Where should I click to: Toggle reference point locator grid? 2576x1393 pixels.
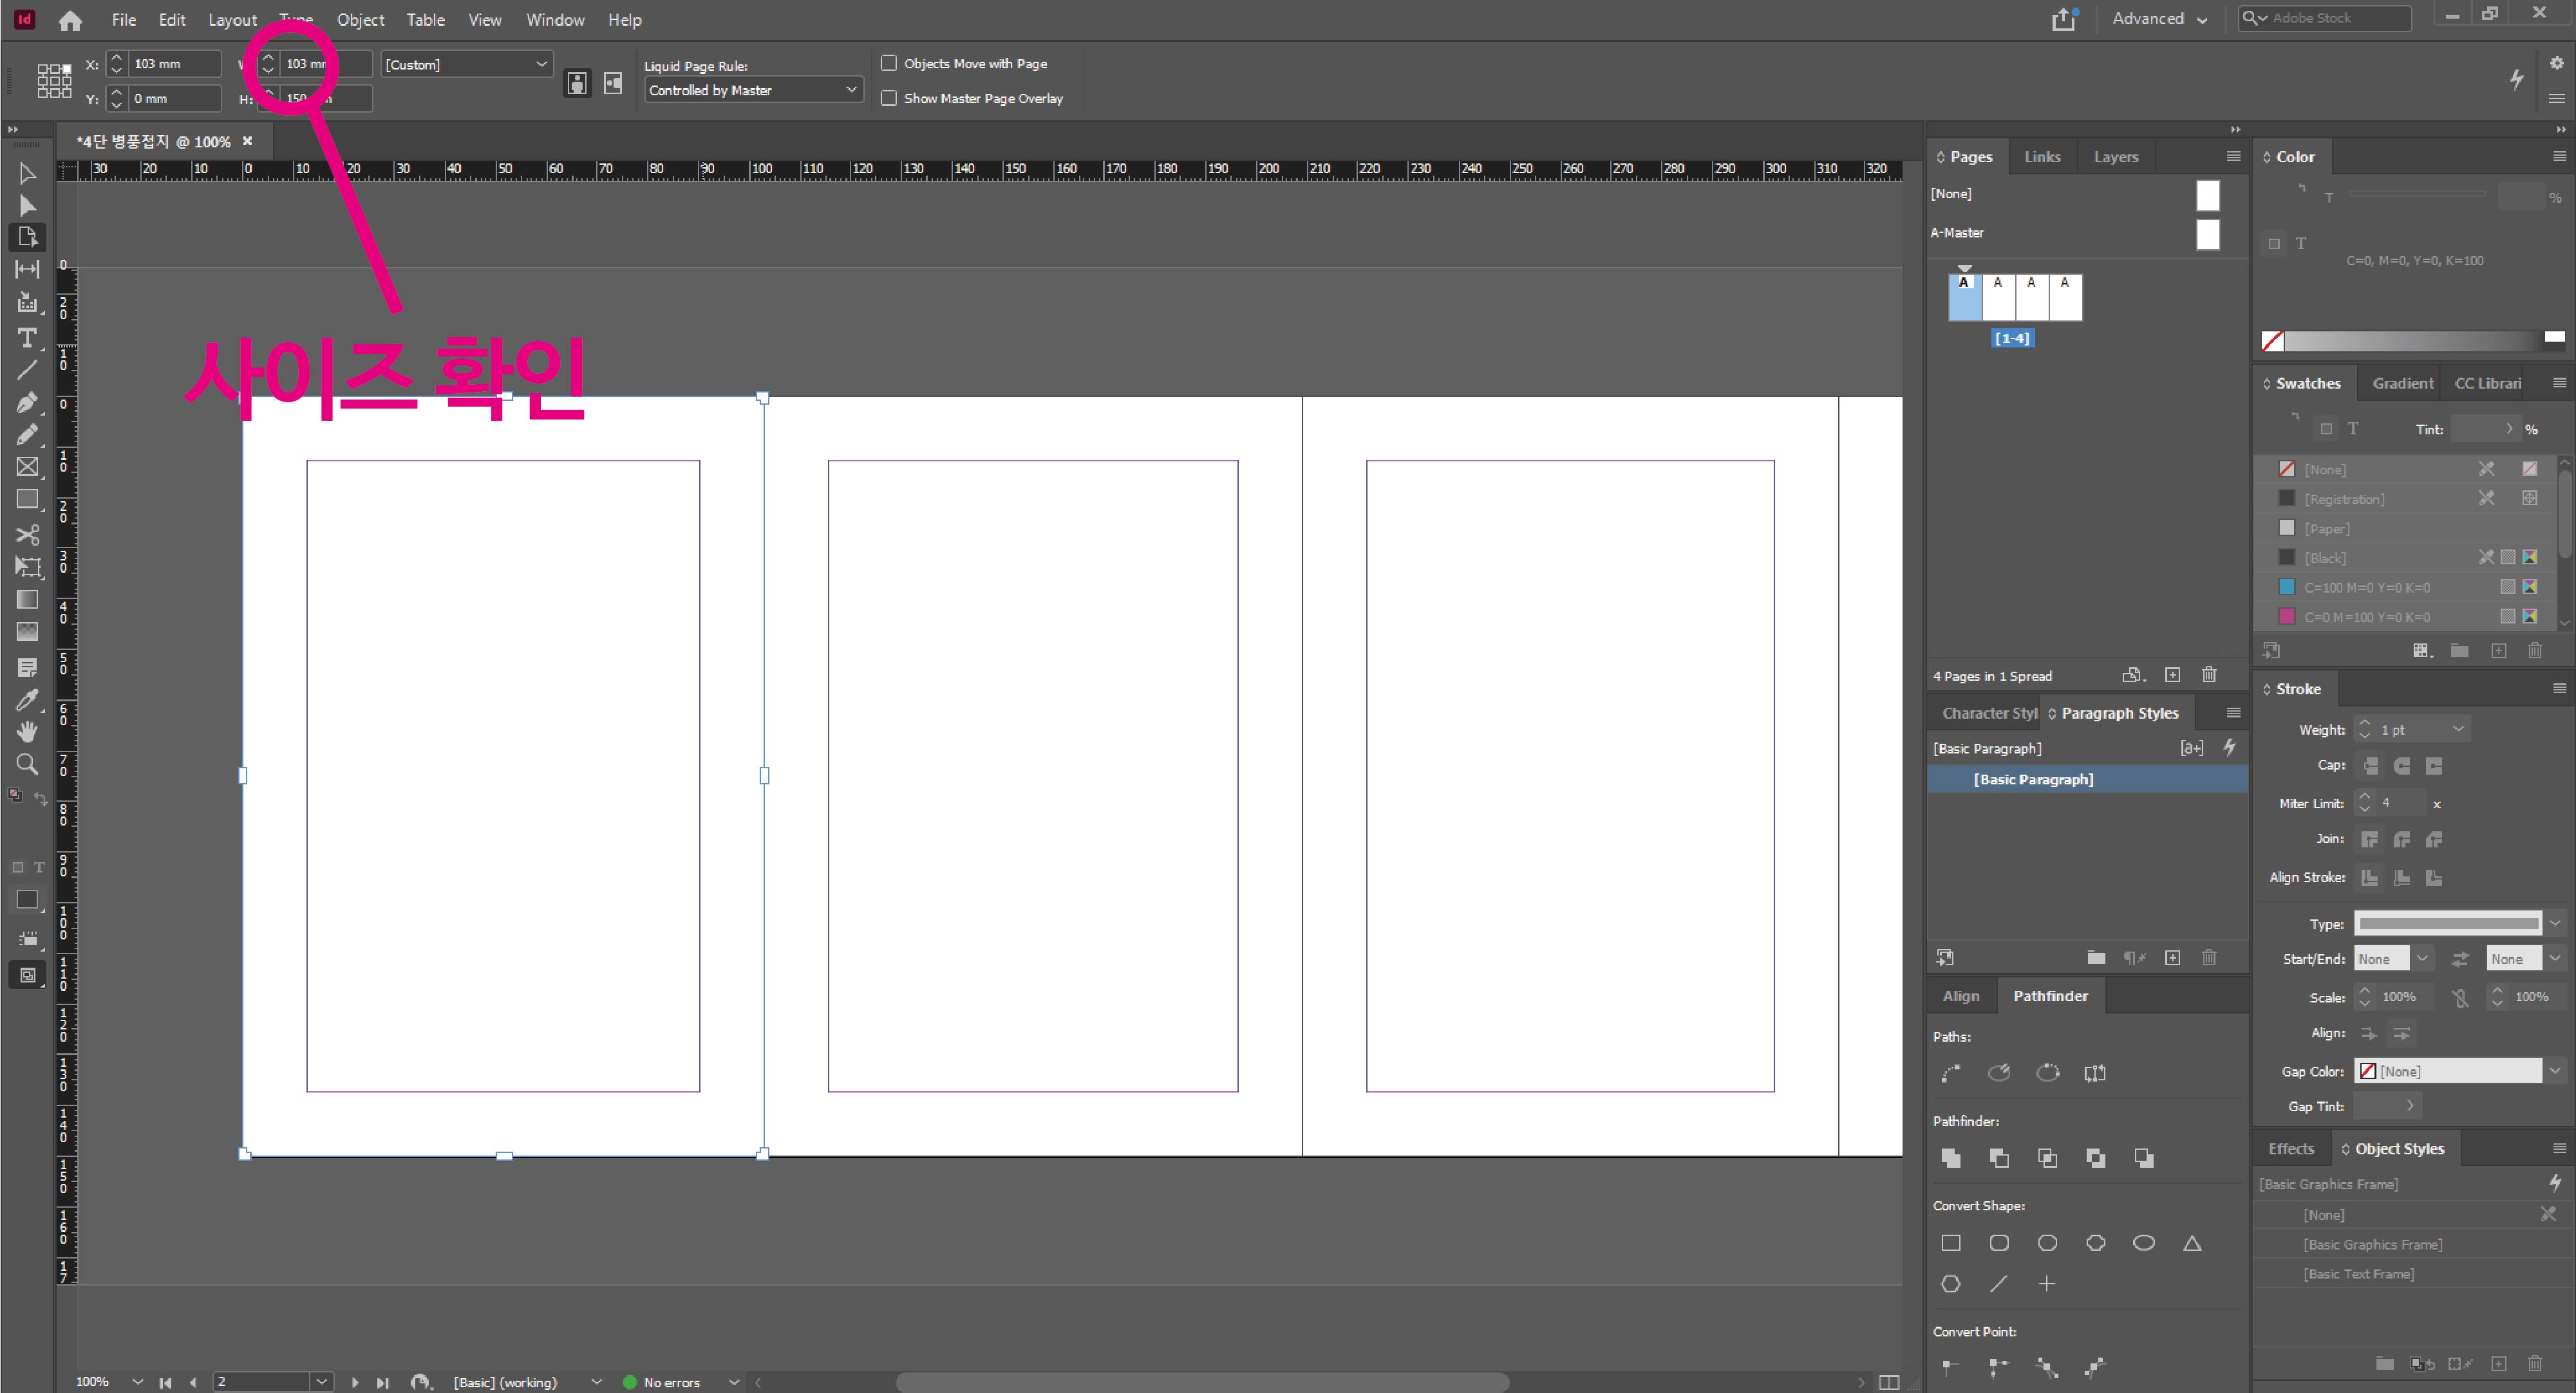tap(54, 80)
